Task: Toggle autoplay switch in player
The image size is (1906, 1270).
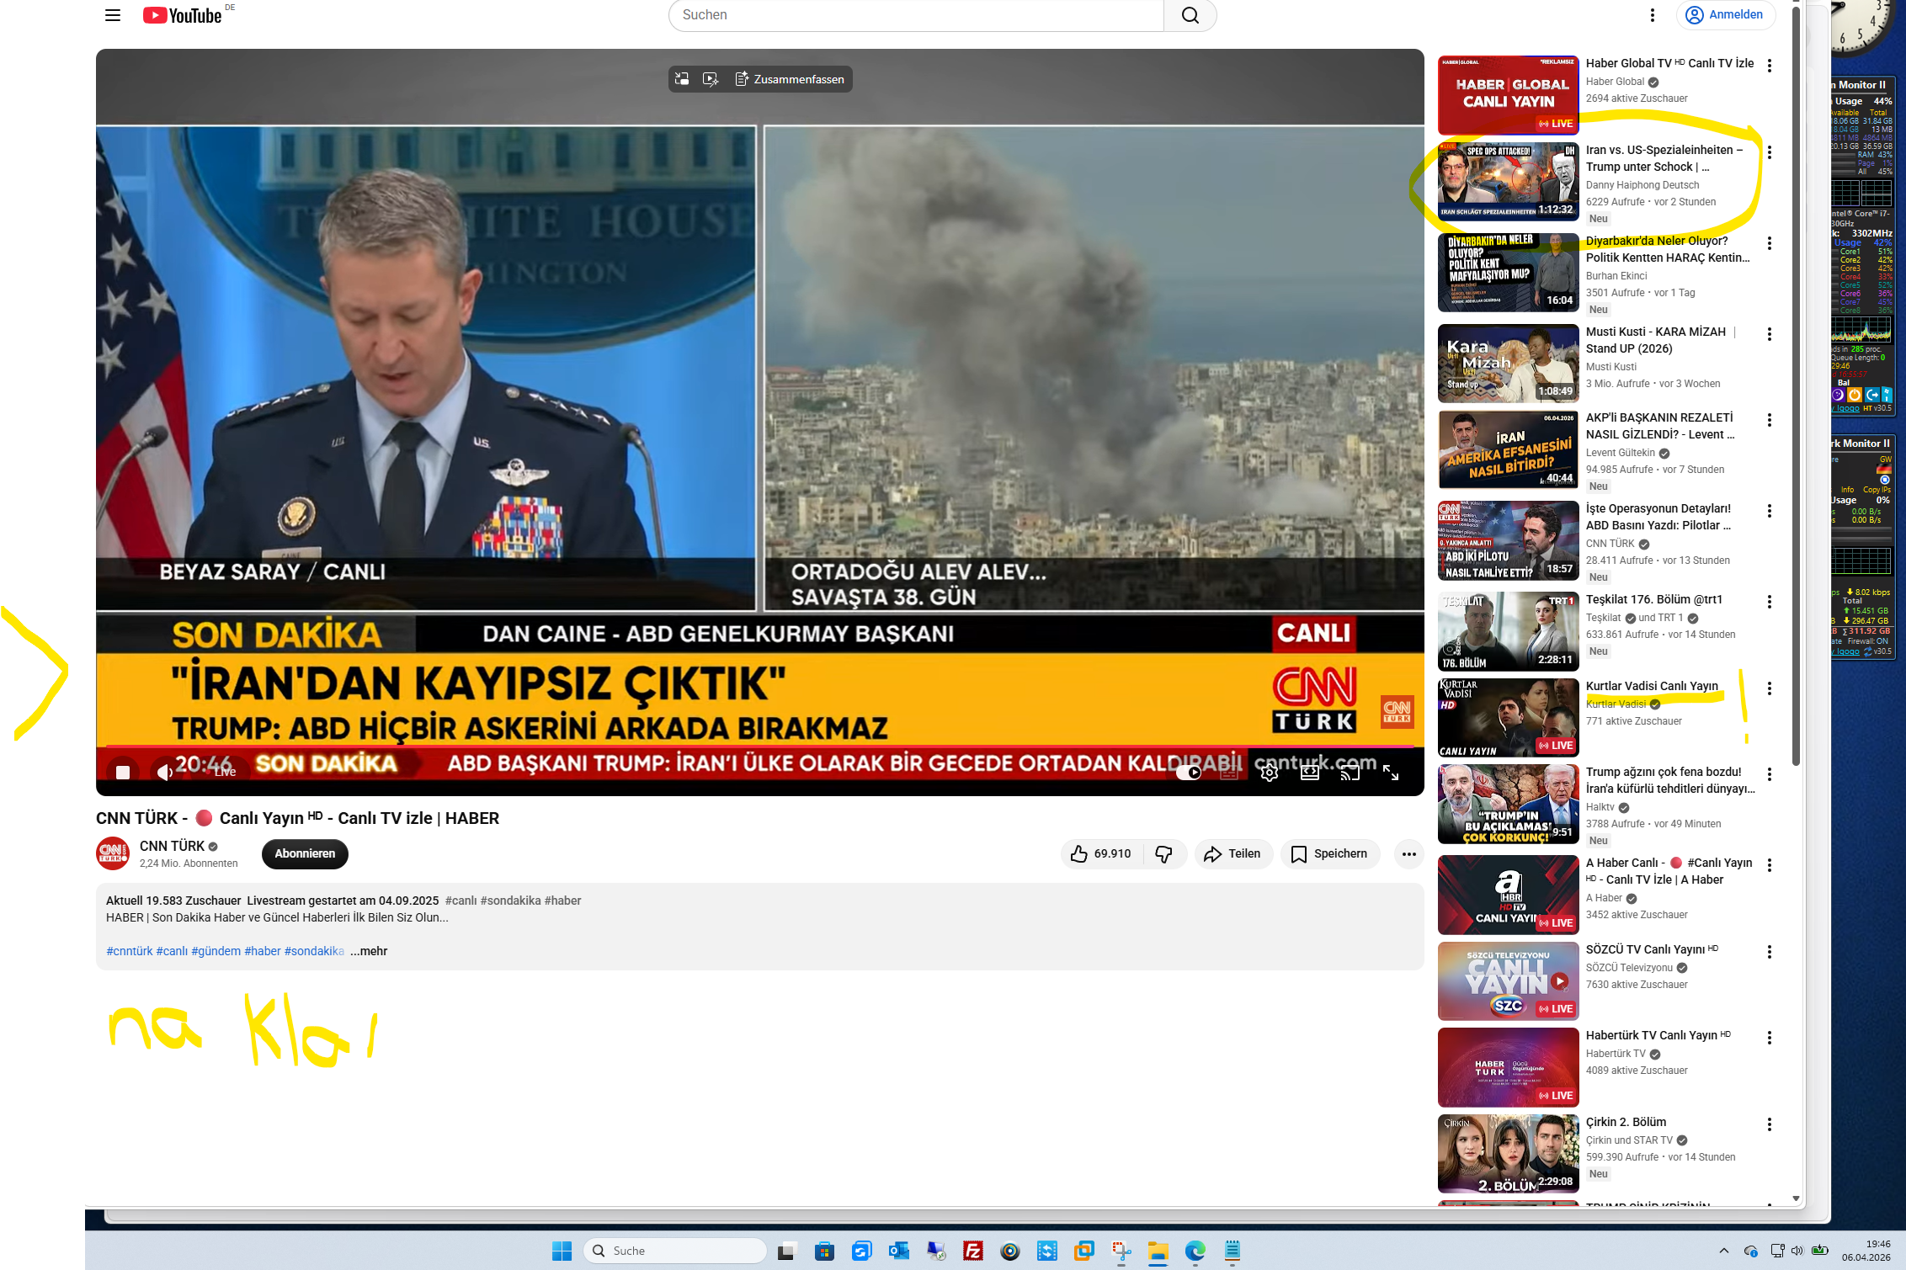Action: click(1189, 772)
